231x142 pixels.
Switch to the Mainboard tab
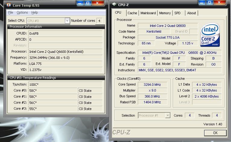[x=148, y=13]
